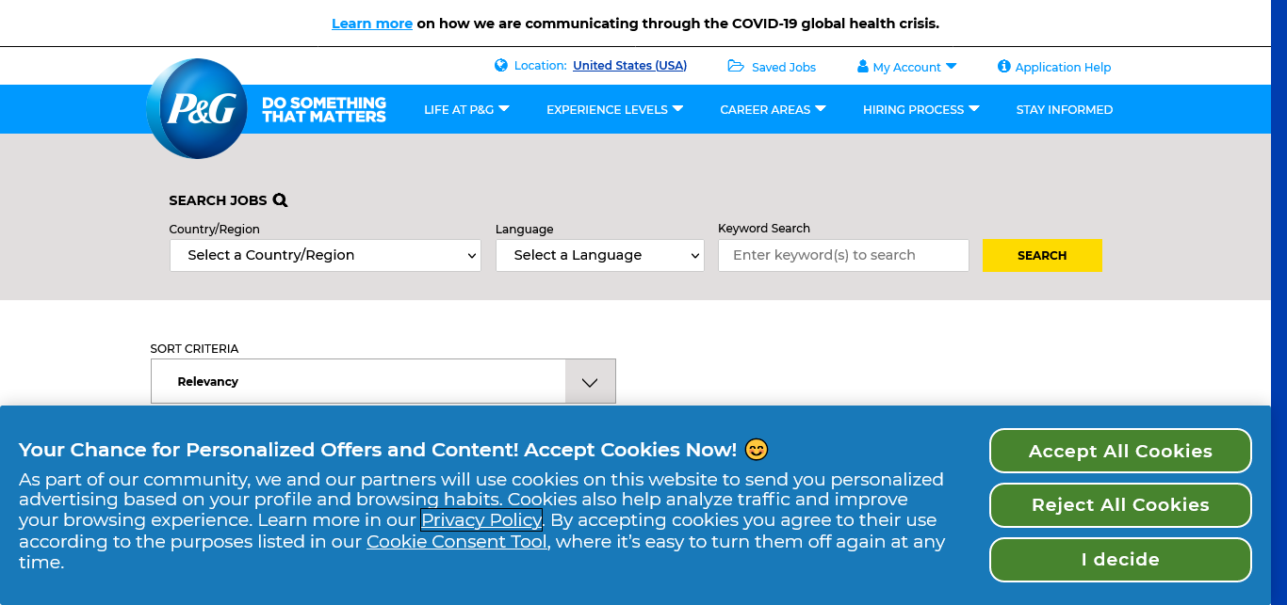The width and height of the screenshot is (1287, 605).
Task: Click the Privacy Policy link
Action: tap(481, 520)
